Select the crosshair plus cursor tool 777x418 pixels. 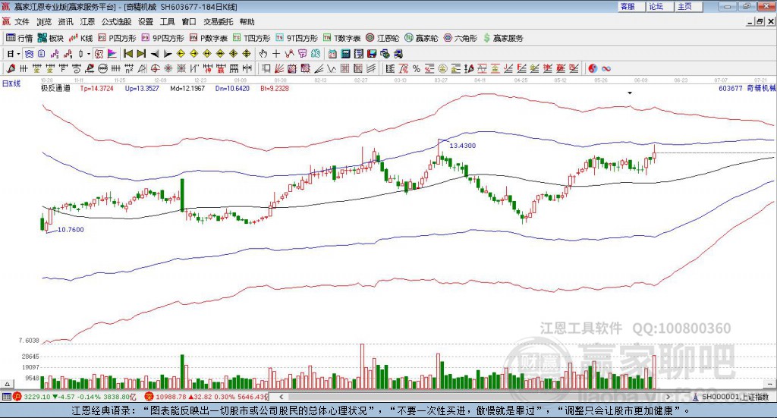click(x=276, y=54)
